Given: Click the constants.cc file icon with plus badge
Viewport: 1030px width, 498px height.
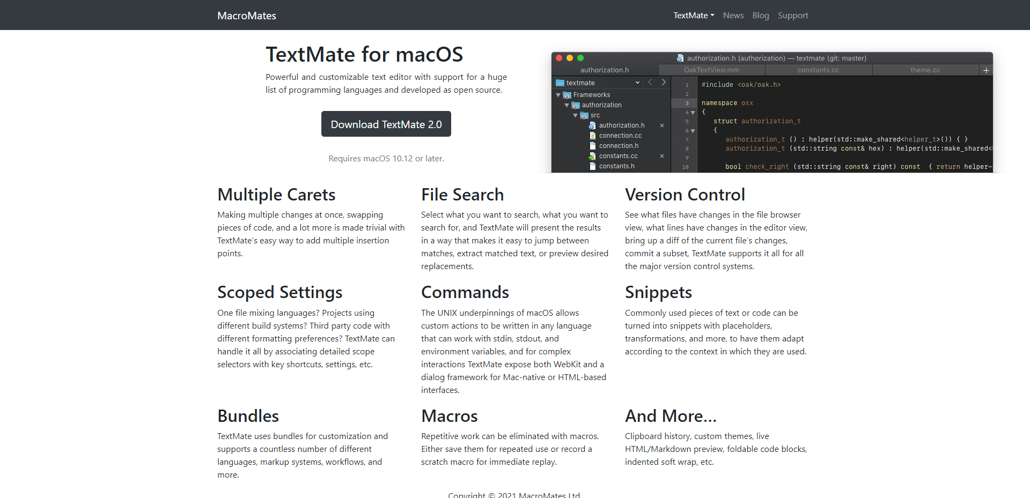Looking at the screenshot, I should click(x=592, y=156).
